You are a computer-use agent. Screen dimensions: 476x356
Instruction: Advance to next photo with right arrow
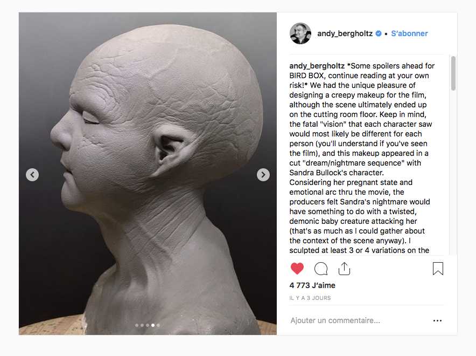point(263,175)
